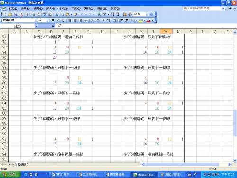Click the Merge and Center icon
The image size is (237, 178).
pyautogui.click(x=86, y=20)
